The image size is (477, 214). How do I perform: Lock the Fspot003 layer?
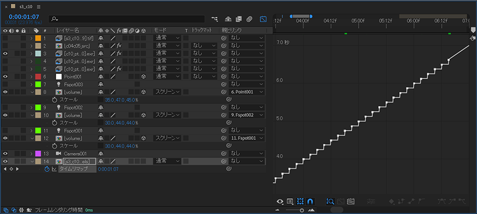[23, 84]
